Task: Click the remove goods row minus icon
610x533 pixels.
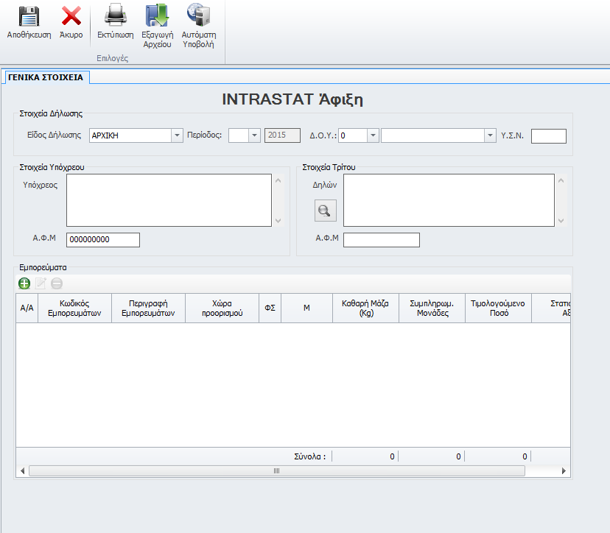Action: click(57, 283)
